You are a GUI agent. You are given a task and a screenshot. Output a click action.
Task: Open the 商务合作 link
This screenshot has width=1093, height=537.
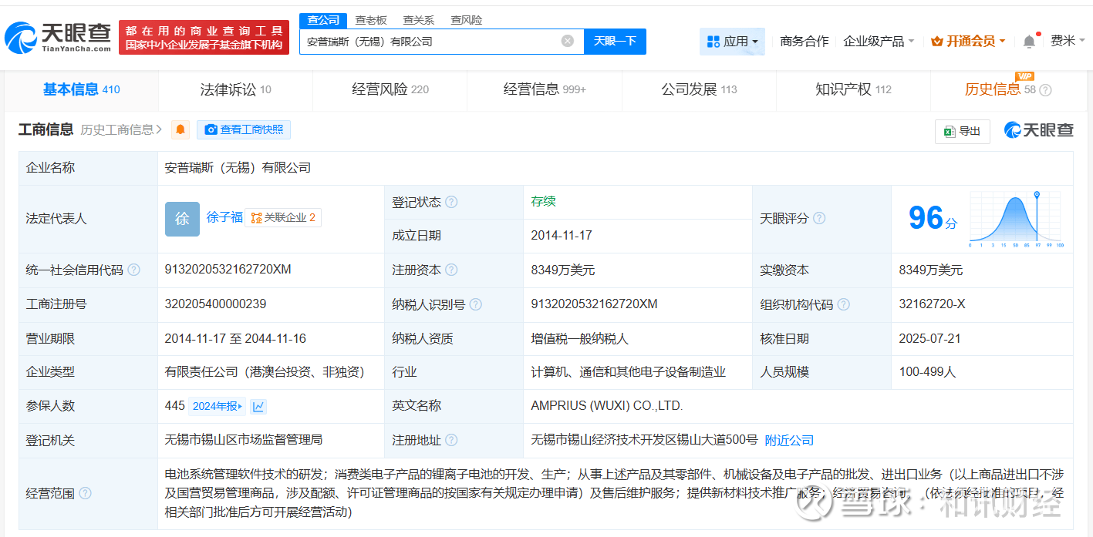(x=805, y=41)
